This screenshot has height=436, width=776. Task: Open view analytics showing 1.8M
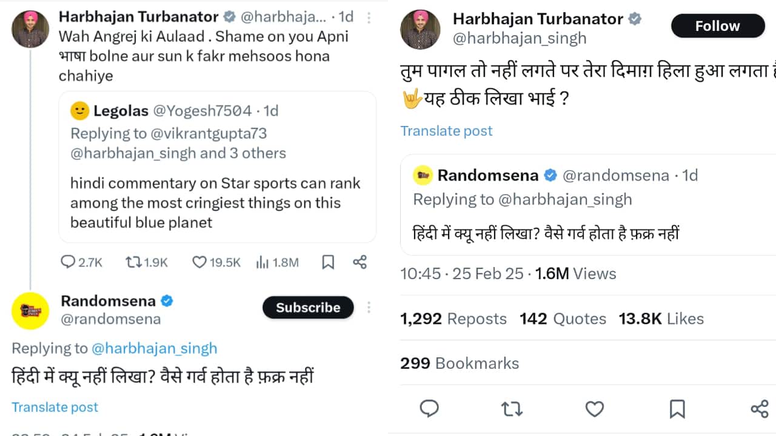pos(263,262)
